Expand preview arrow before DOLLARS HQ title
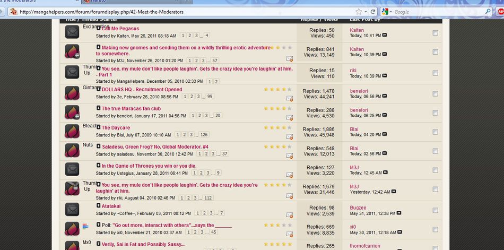 click(x=98, y=89)
